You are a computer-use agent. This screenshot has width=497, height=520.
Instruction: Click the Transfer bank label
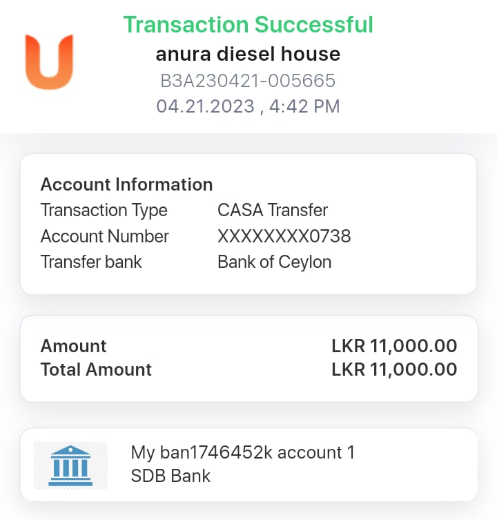pyautogui.click(x=91, y=262)
